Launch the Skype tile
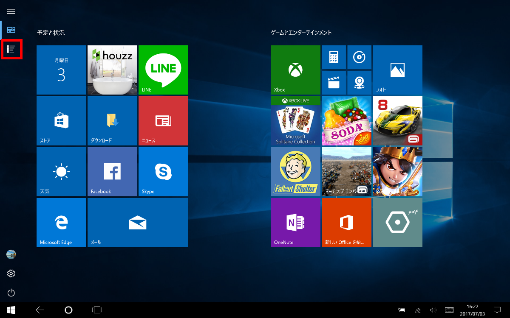 (x=163, y=172)
